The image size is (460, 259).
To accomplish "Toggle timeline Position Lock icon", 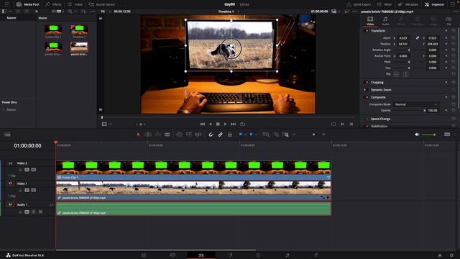I will (x=230, y=135).
